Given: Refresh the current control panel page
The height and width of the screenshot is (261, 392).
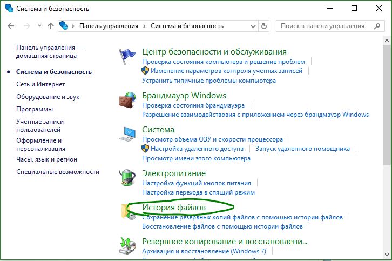Looking at the screenshot, I should click(x=263, y=26).
